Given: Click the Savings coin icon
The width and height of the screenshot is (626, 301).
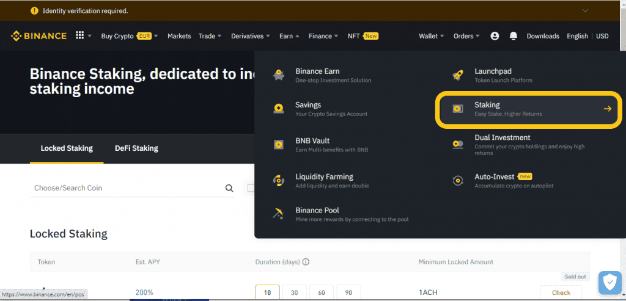Looking at the screenshot, I should coord(279,109).
